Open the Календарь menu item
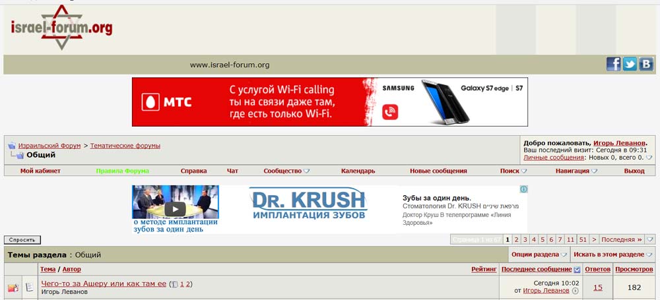The width and height of the screenshot is (660, 300). point(358,171)
